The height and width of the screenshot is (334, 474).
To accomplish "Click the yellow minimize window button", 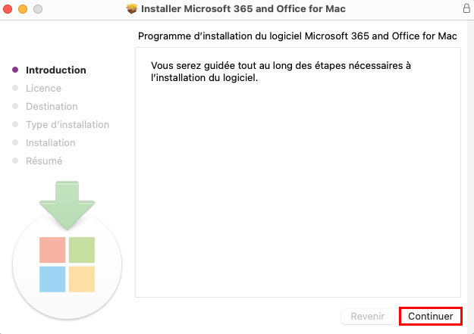I will pyautogui.click(x=23, y=9).
